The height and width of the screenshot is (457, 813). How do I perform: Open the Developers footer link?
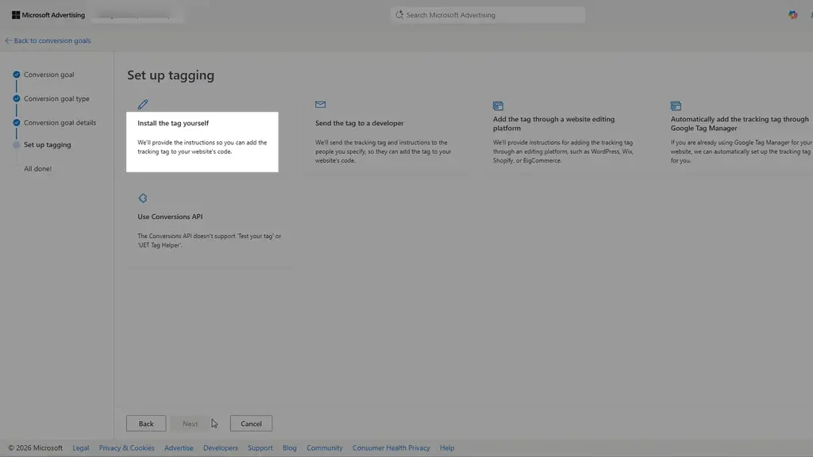(x=221, y=447)
